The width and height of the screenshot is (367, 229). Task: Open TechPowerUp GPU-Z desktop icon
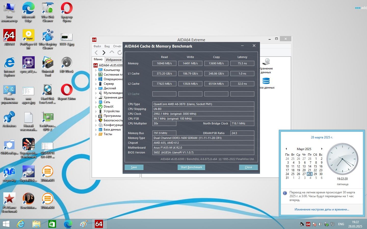(x=48, y=121)
